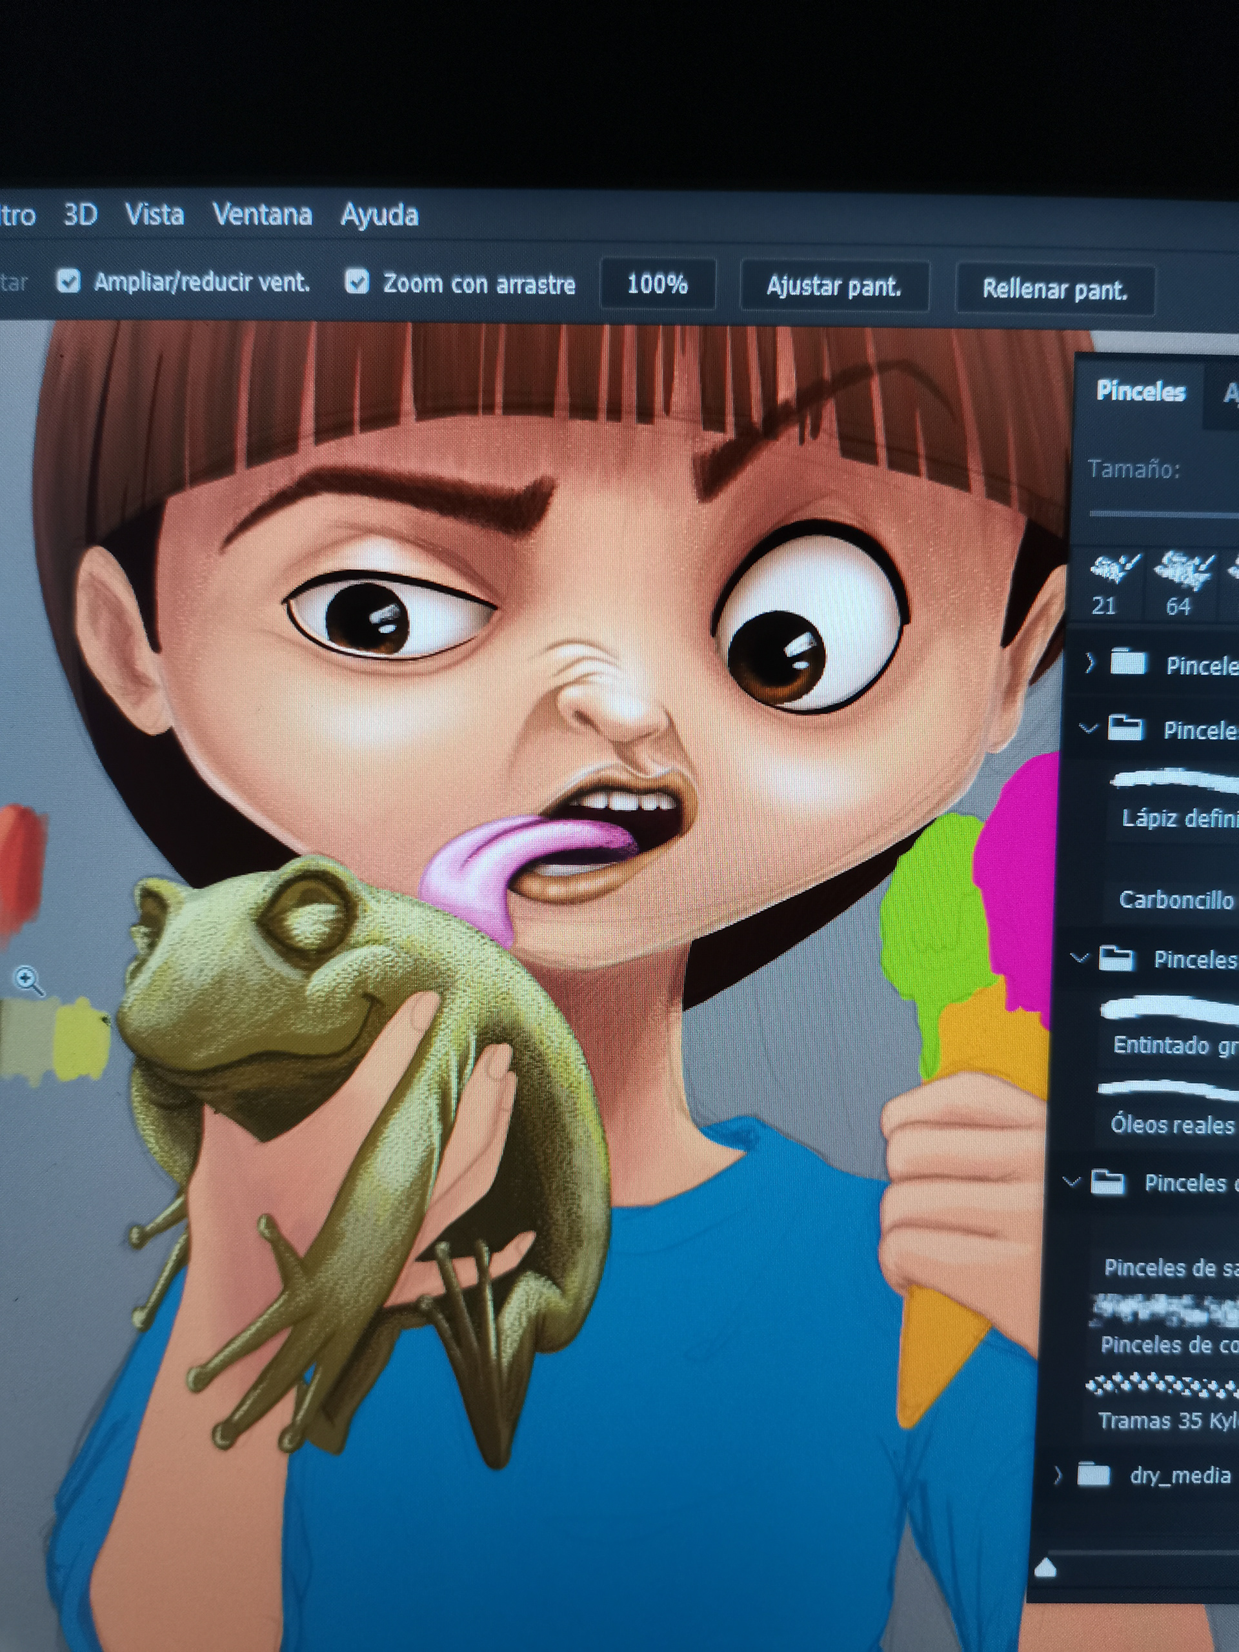Click the Tamaño brush size slider track
Viewport: 1239px width, 1652px height.
tap(1163, 514)
